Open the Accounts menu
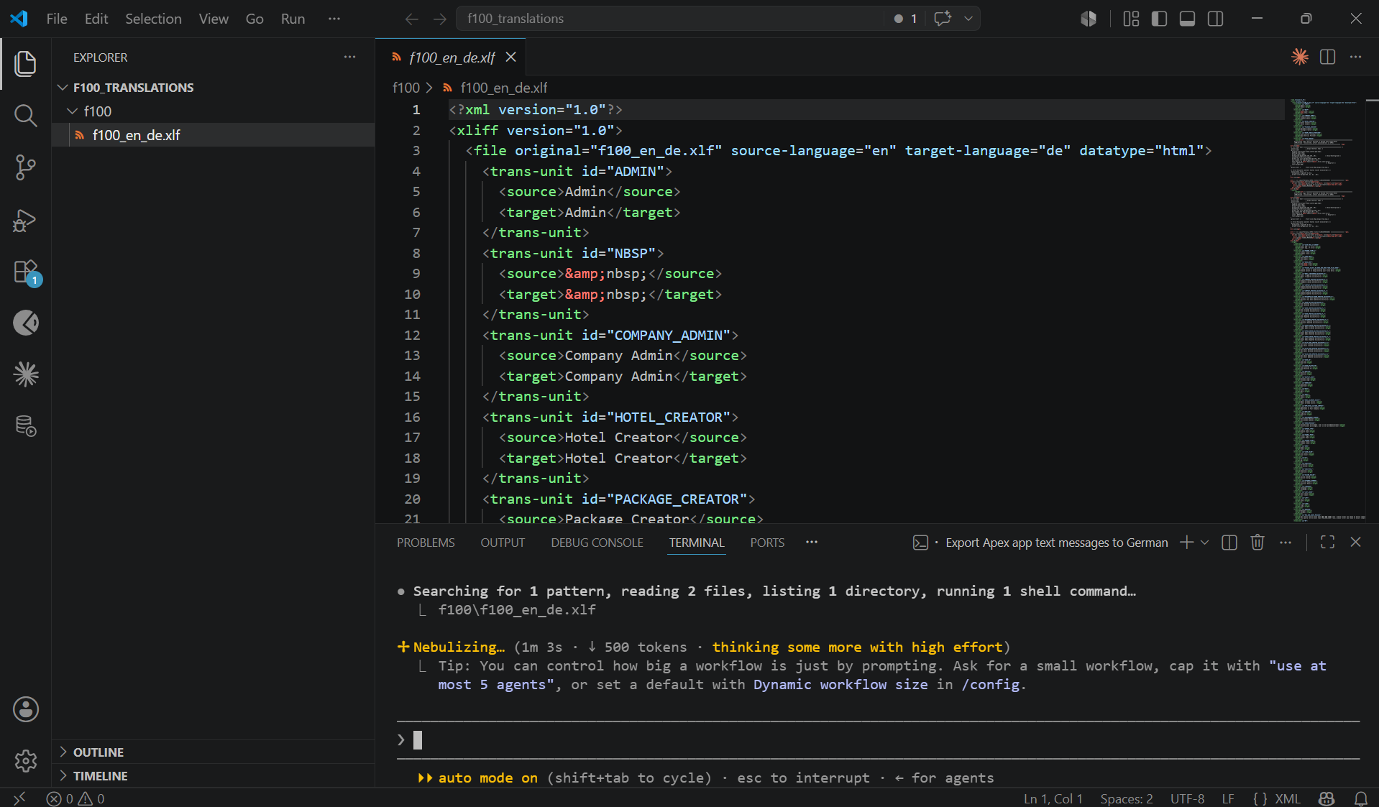The image size is (1379, 807). tap(26, 709)
